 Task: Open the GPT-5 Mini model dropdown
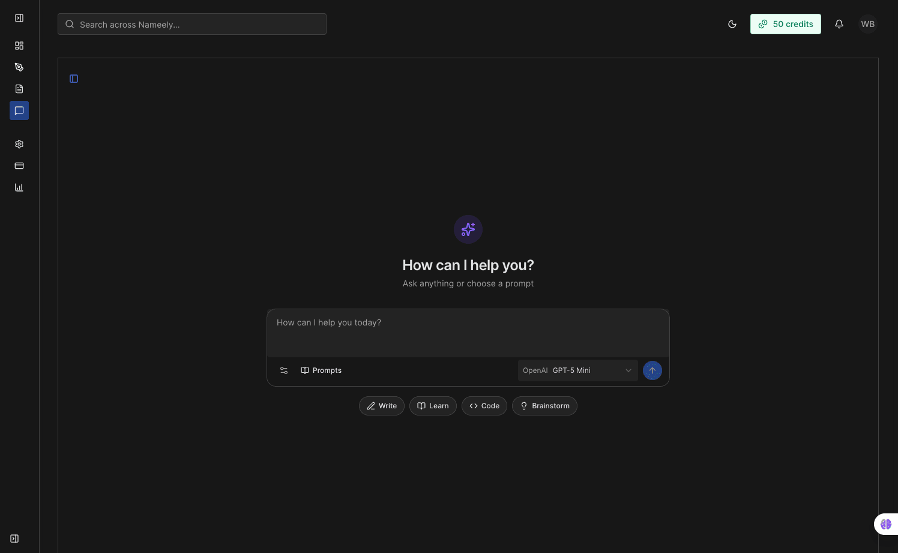click(577, 370)
